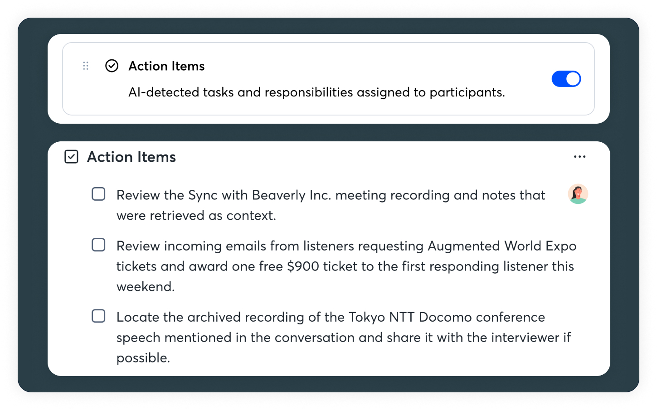Click the '$900' amount in the ticket task

click(303, 266)
